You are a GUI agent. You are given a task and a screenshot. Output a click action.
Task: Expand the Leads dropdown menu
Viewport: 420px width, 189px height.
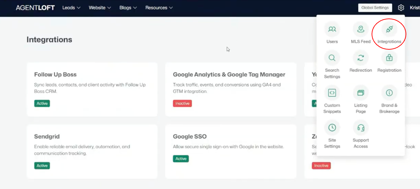tap(71, 8)
